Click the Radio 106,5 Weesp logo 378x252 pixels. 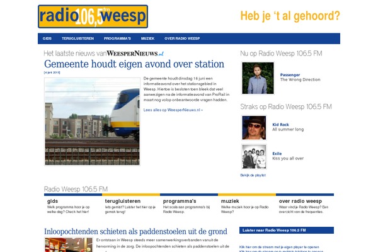(x=93, y=16)
